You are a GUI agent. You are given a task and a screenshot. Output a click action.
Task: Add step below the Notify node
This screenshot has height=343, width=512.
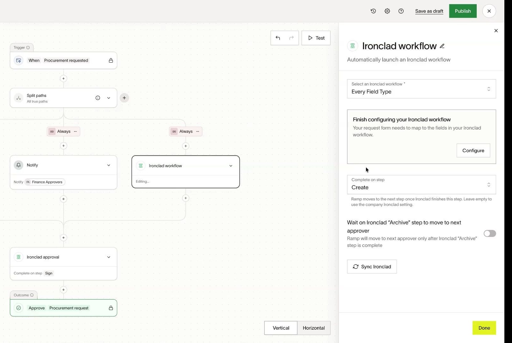[63, 199]
